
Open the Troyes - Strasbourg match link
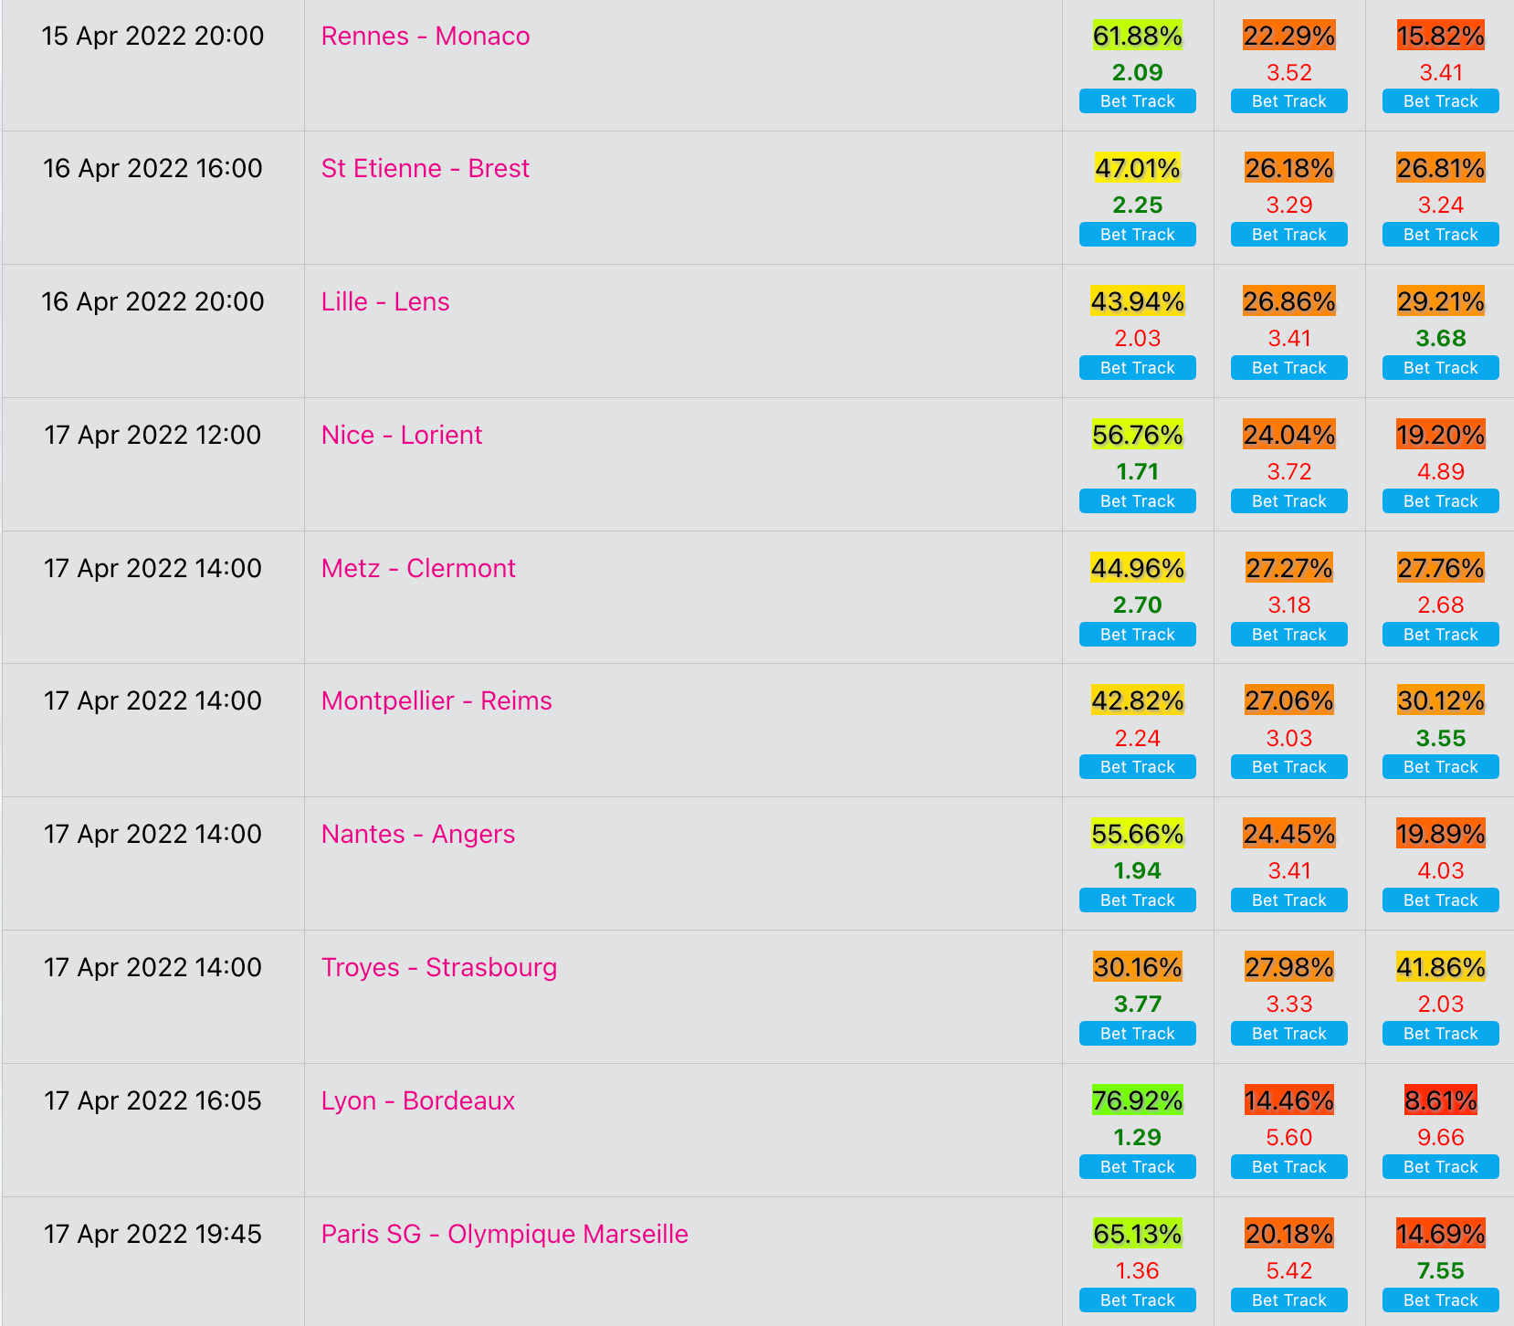(439, 968)
